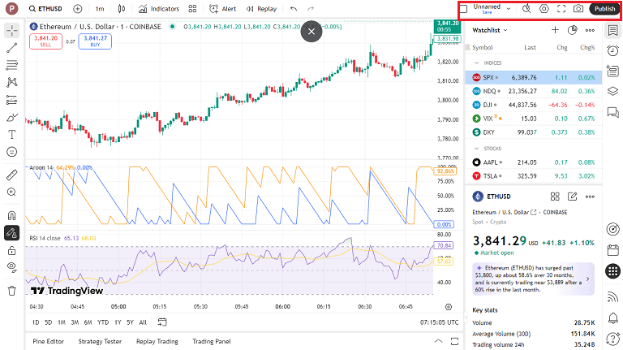Collapse the INDICES section
Screen dimensions: 623x350
coord(477,63)
